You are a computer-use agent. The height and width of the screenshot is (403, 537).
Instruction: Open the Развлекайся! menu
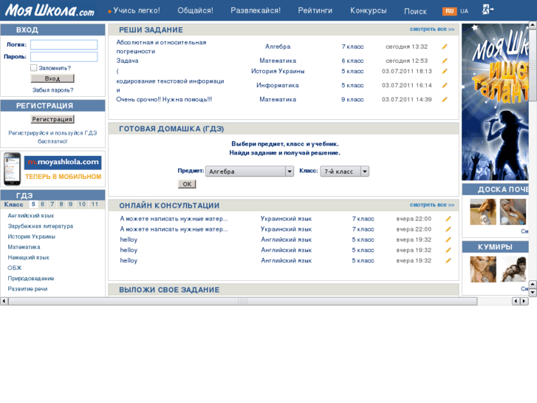click(x=256, y=10)
